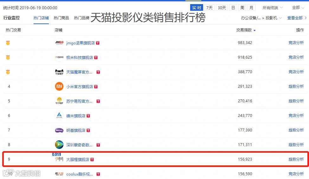
Task: Click Tmall badge beside 极米科技旗舰店
Action: point(96,57)
